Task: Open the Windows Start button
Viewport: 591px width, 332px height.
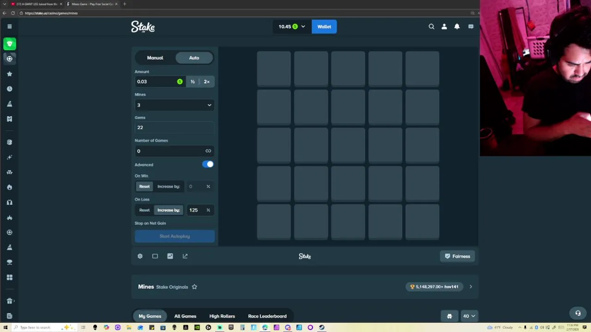Action: point(5,327)
